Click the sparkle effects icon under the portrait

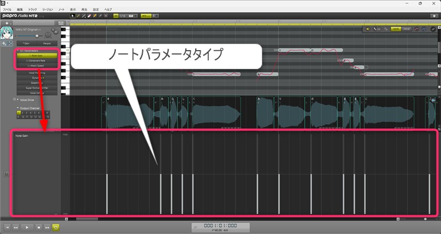4,43
